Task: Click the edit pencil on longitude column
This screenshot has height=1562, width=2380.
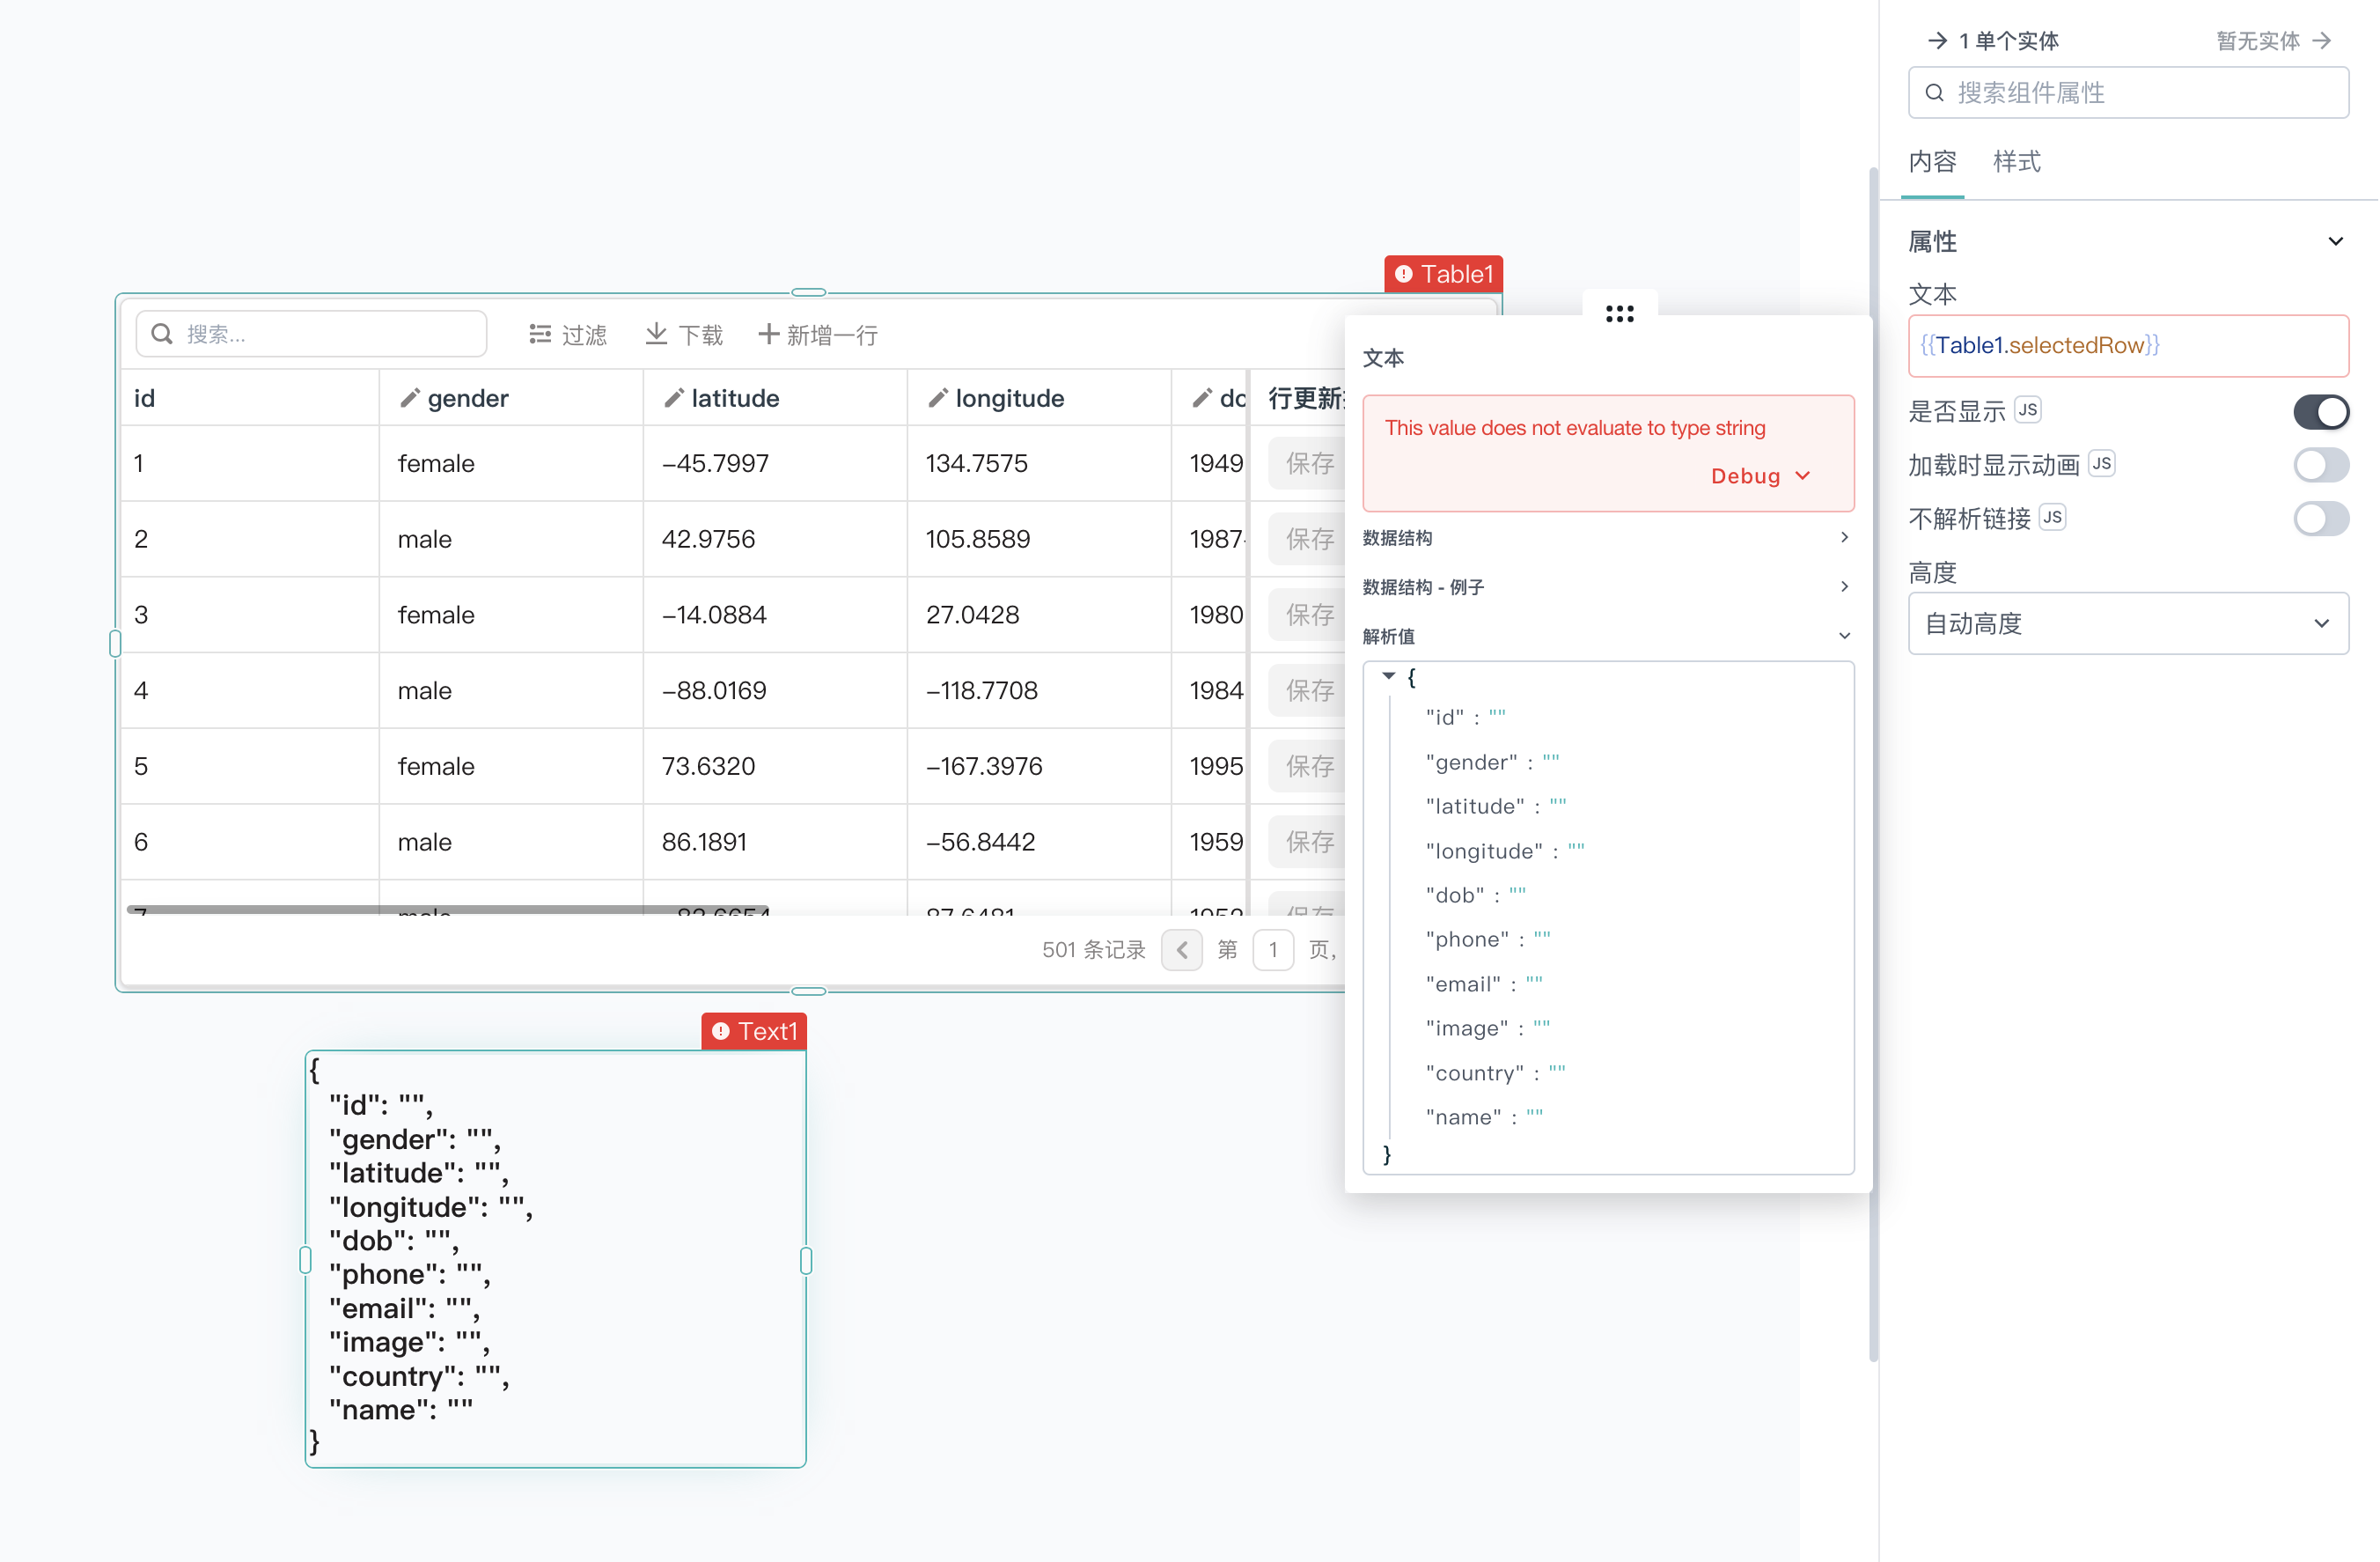Action: tap(938, 398)
